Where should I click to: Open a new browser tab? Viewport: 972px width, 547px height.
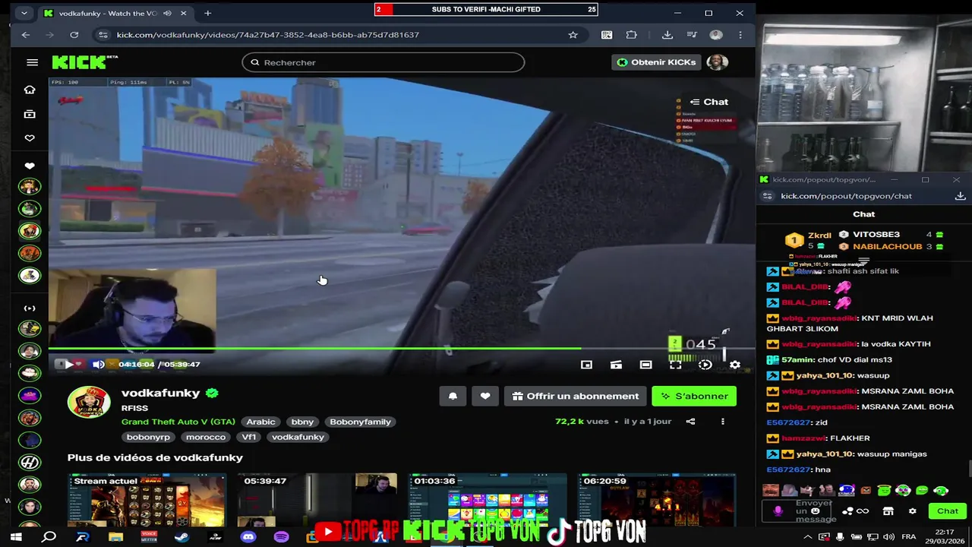tap(207, 13)
